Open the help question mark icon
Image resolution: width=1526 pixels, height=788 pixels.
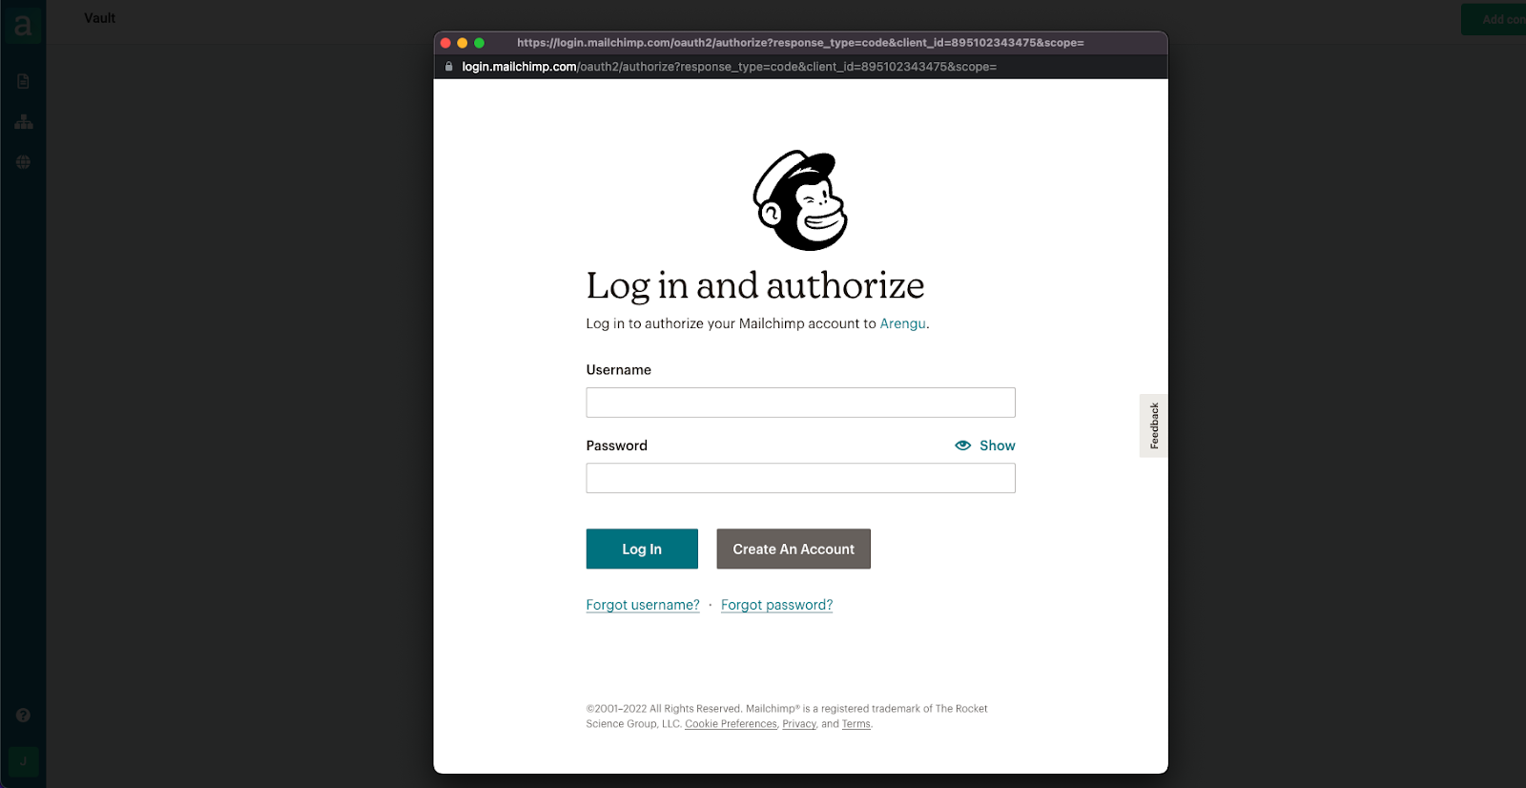click(x=24, y=715)
